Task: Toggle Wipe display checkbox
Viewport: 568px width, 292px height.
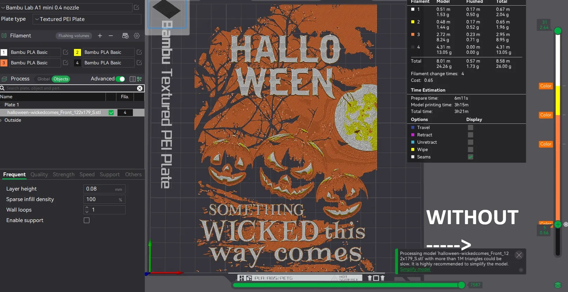Action: click(471, 150)
